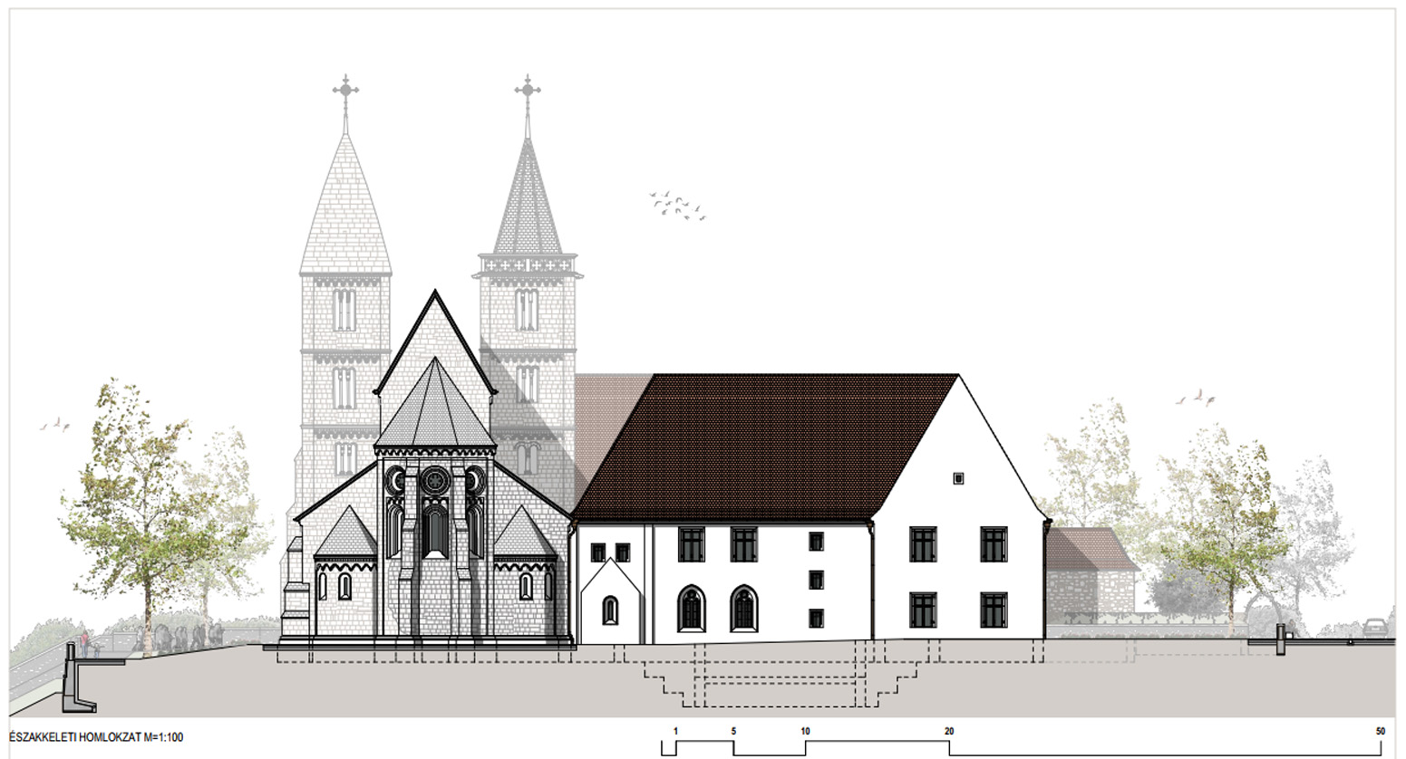Click the cross atop the left tower

(345, 89)
